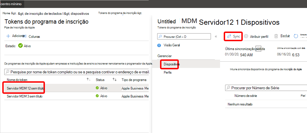The image size is (307, 133).
Task: Sort tokens by Nome do token arrows
Action: click(89, 80)
